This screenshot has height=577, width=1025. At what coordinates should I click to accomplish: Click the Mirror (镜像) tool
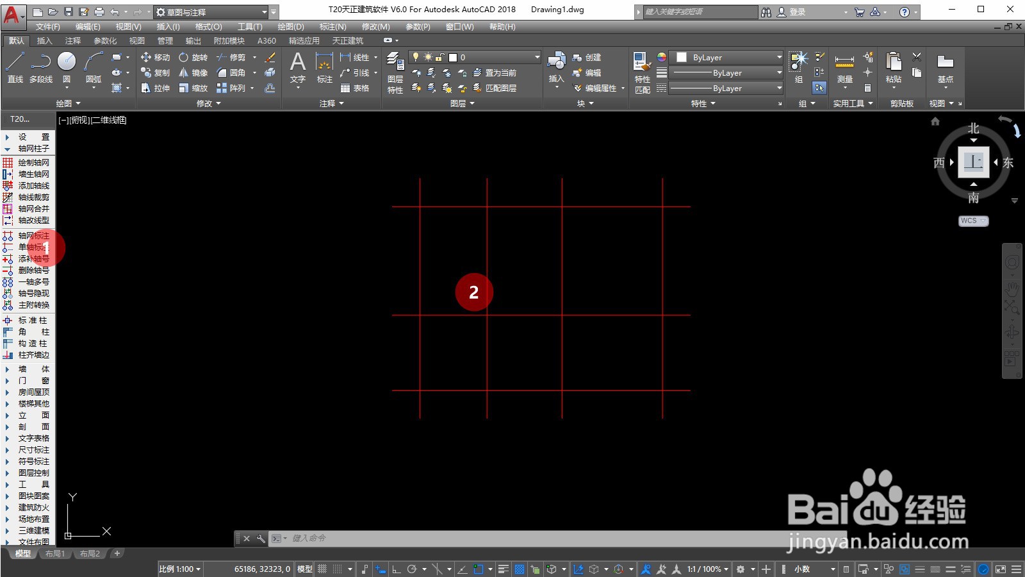tap(193, 72)
